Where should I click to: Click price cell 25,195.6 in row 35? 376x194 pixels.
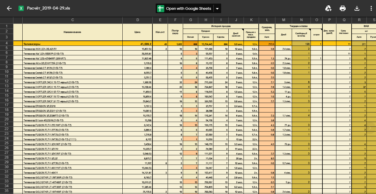pyautogui.click(x=138, y=192)
